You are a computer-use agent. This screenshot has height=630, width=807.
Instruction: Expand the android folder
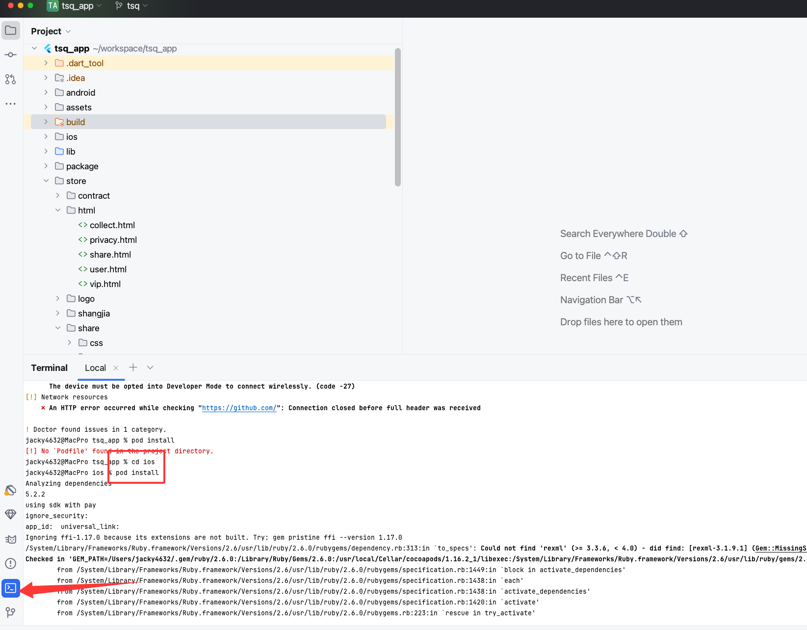point(46,93)
